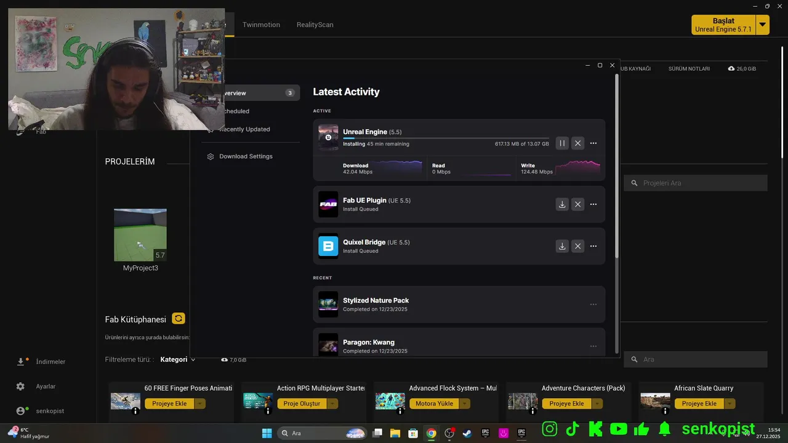Remove Fab UE Plugin from the queue

click(x=577, y=204)
